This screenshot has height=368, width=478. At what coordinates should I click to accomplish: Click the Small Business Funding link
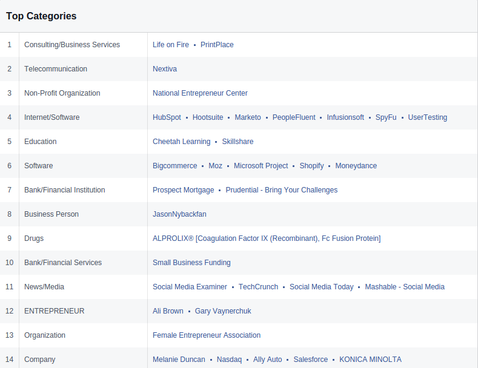pyautogui.click(x=191, y=263)
